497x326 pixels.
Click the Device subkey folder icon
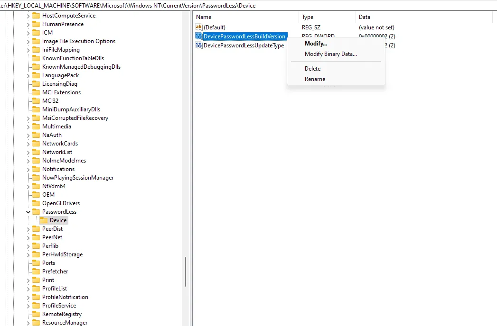tap(44, 220)
